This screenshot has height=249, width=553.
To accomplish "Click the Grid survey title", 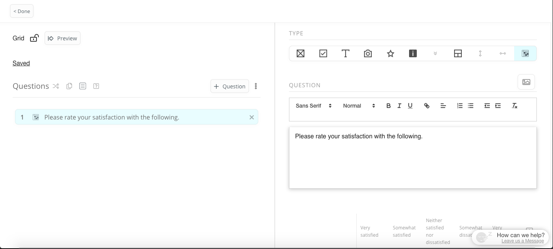I will (18, 38).
